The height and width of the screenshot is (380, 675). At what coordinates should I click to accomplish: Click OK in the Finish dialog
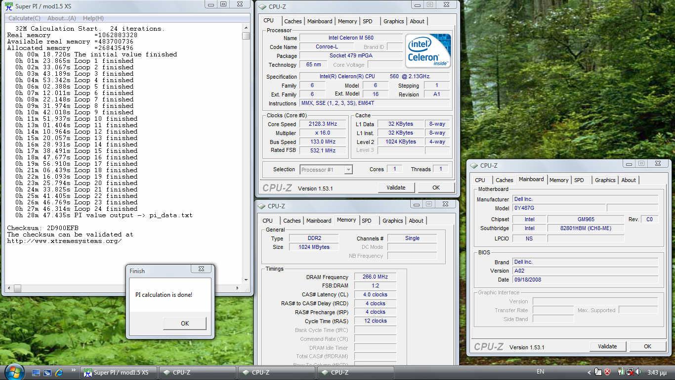pyautogui.click(x=185, y=323)
